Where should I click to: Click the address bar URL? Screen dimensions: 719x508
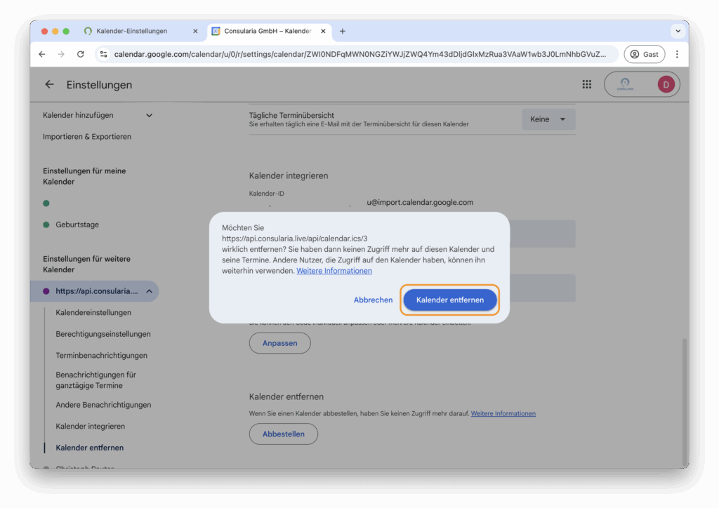(360, 54)
